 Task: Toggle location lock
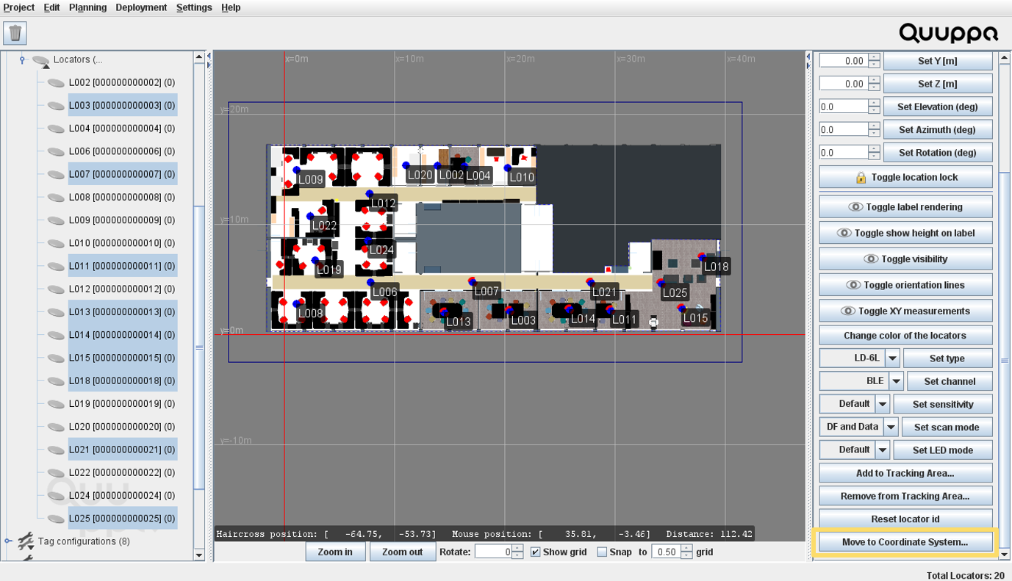click(905, 177)
